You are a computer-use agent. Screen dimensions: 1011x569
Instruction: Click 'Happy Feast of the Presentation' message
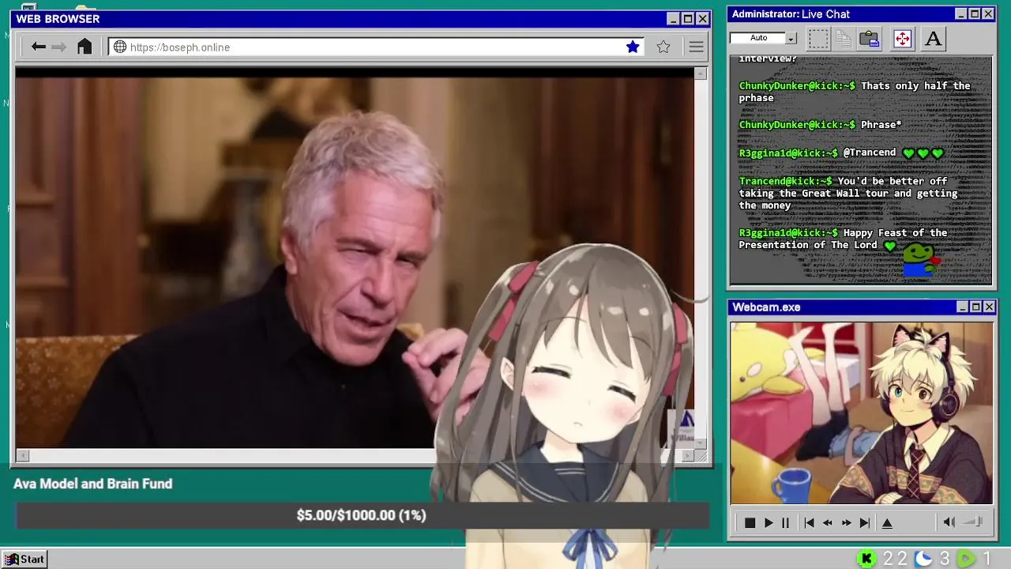843,239
